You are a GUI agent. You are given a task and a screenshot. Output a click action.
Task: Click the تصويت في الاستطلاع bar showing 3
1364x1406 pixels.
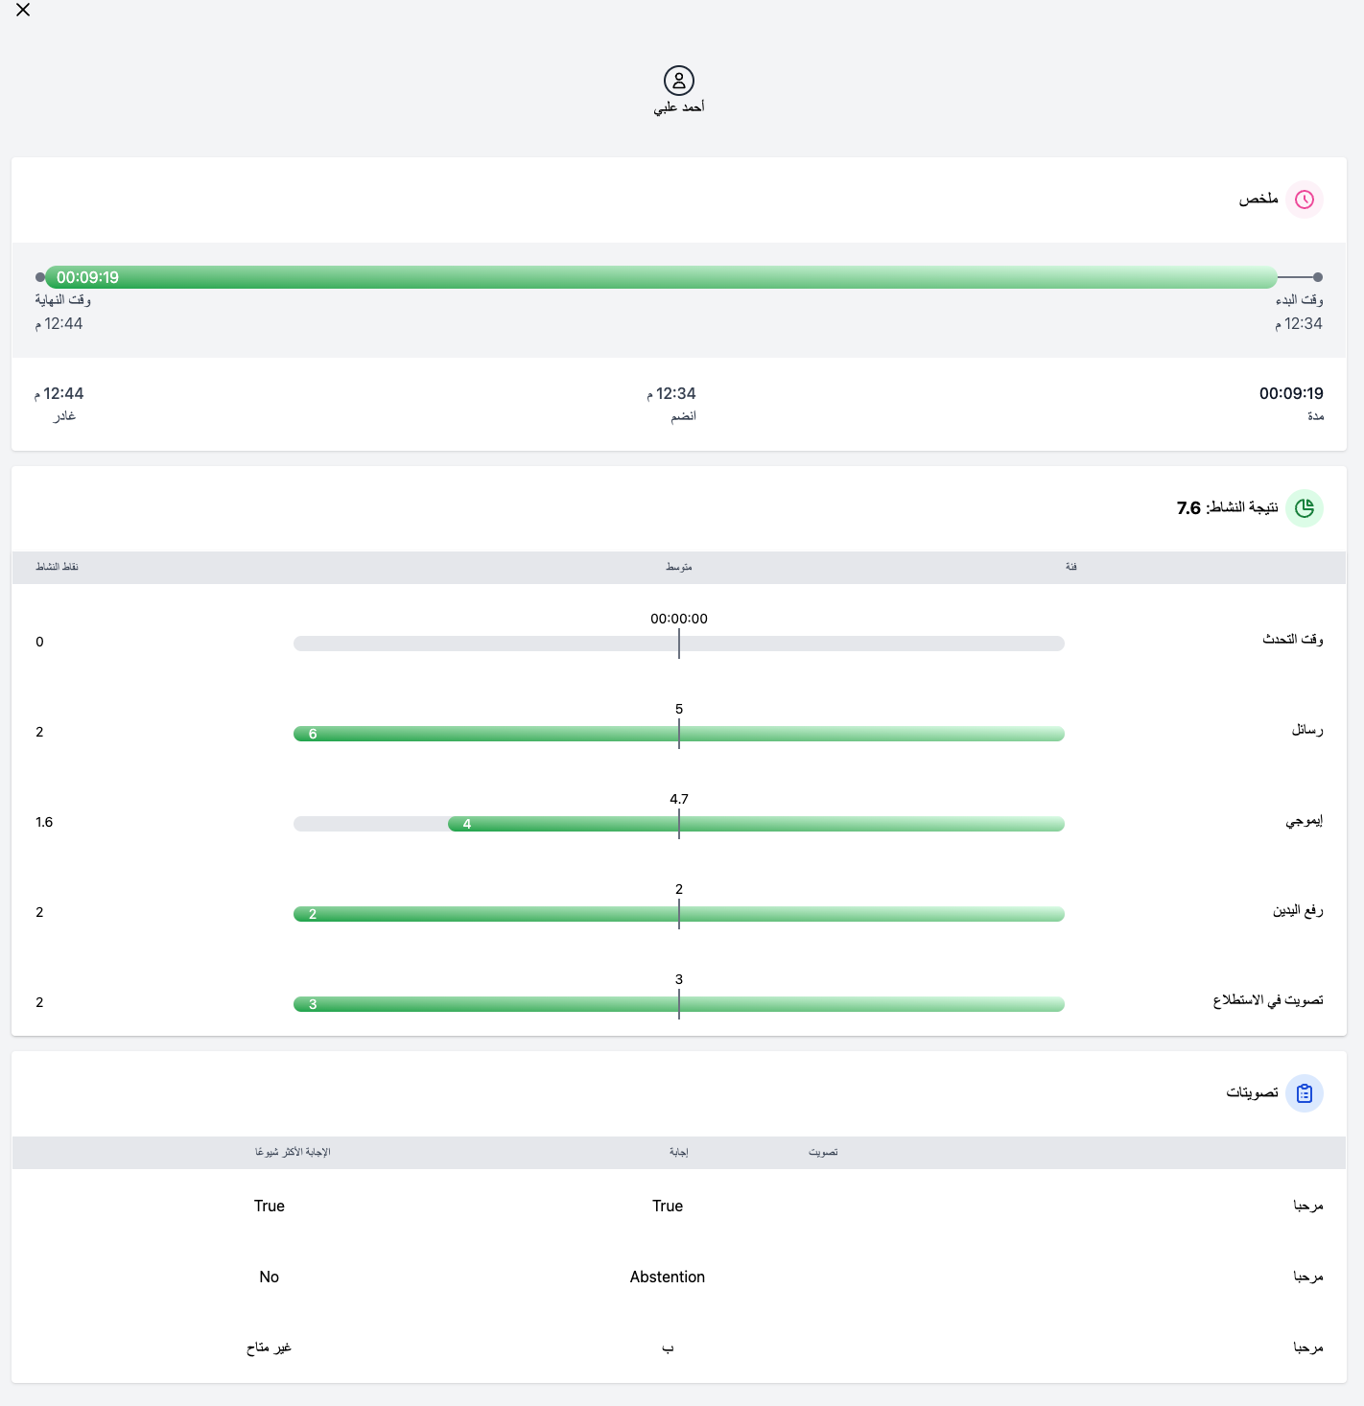[x=679, y=1004]
